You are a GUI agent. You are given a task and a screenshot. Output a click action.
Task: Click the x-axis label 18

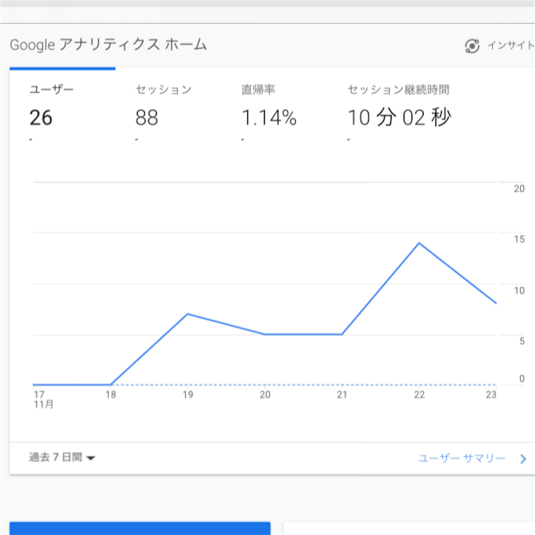click(x=111, y=395)
